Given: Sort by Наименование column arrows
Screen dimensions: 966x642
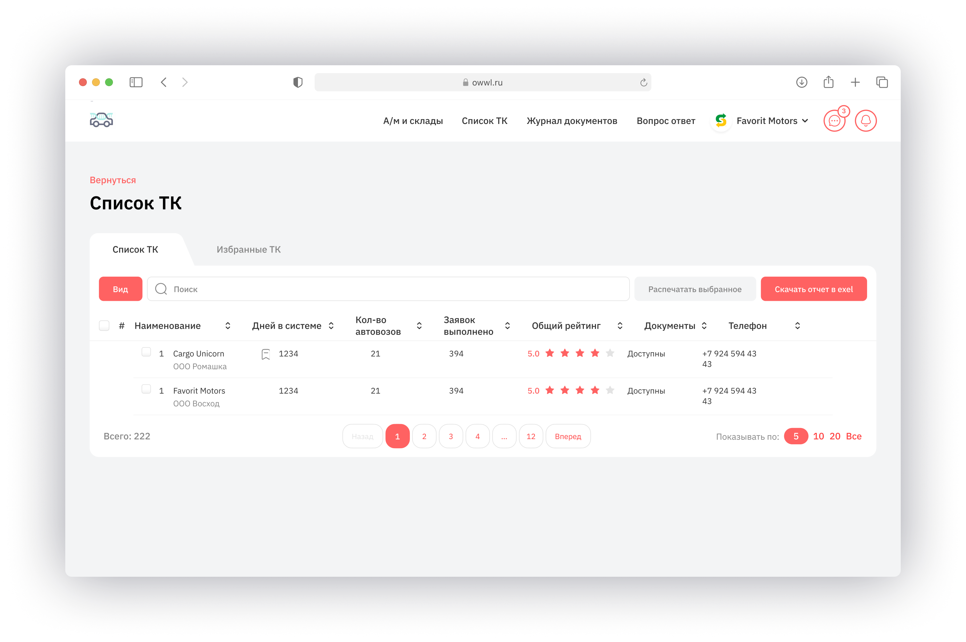Looking at the screenshot, I should pyautogui.click(x=228, y=326).
